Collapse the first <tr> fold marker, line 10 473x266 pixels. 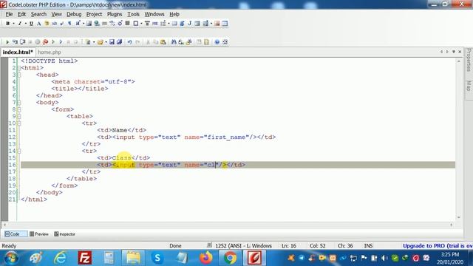[x=19, y=123]
